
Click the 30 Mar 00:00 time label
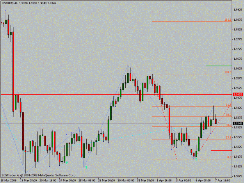126,180
